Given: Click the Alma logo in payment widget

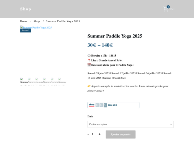Looking at the screenshot, I should tap(92, 105).
